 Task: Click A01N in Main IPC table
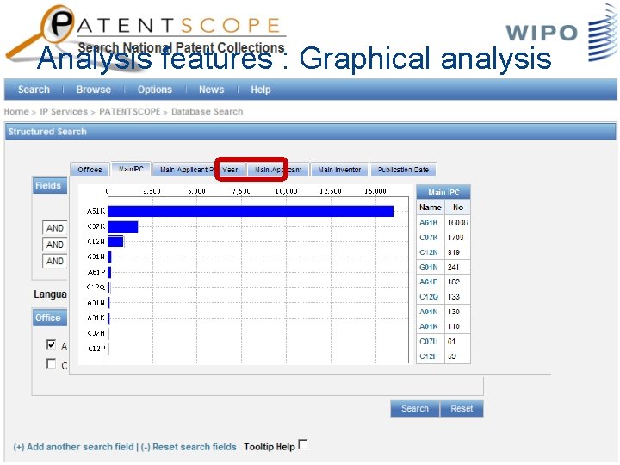(x=429, y=312)
